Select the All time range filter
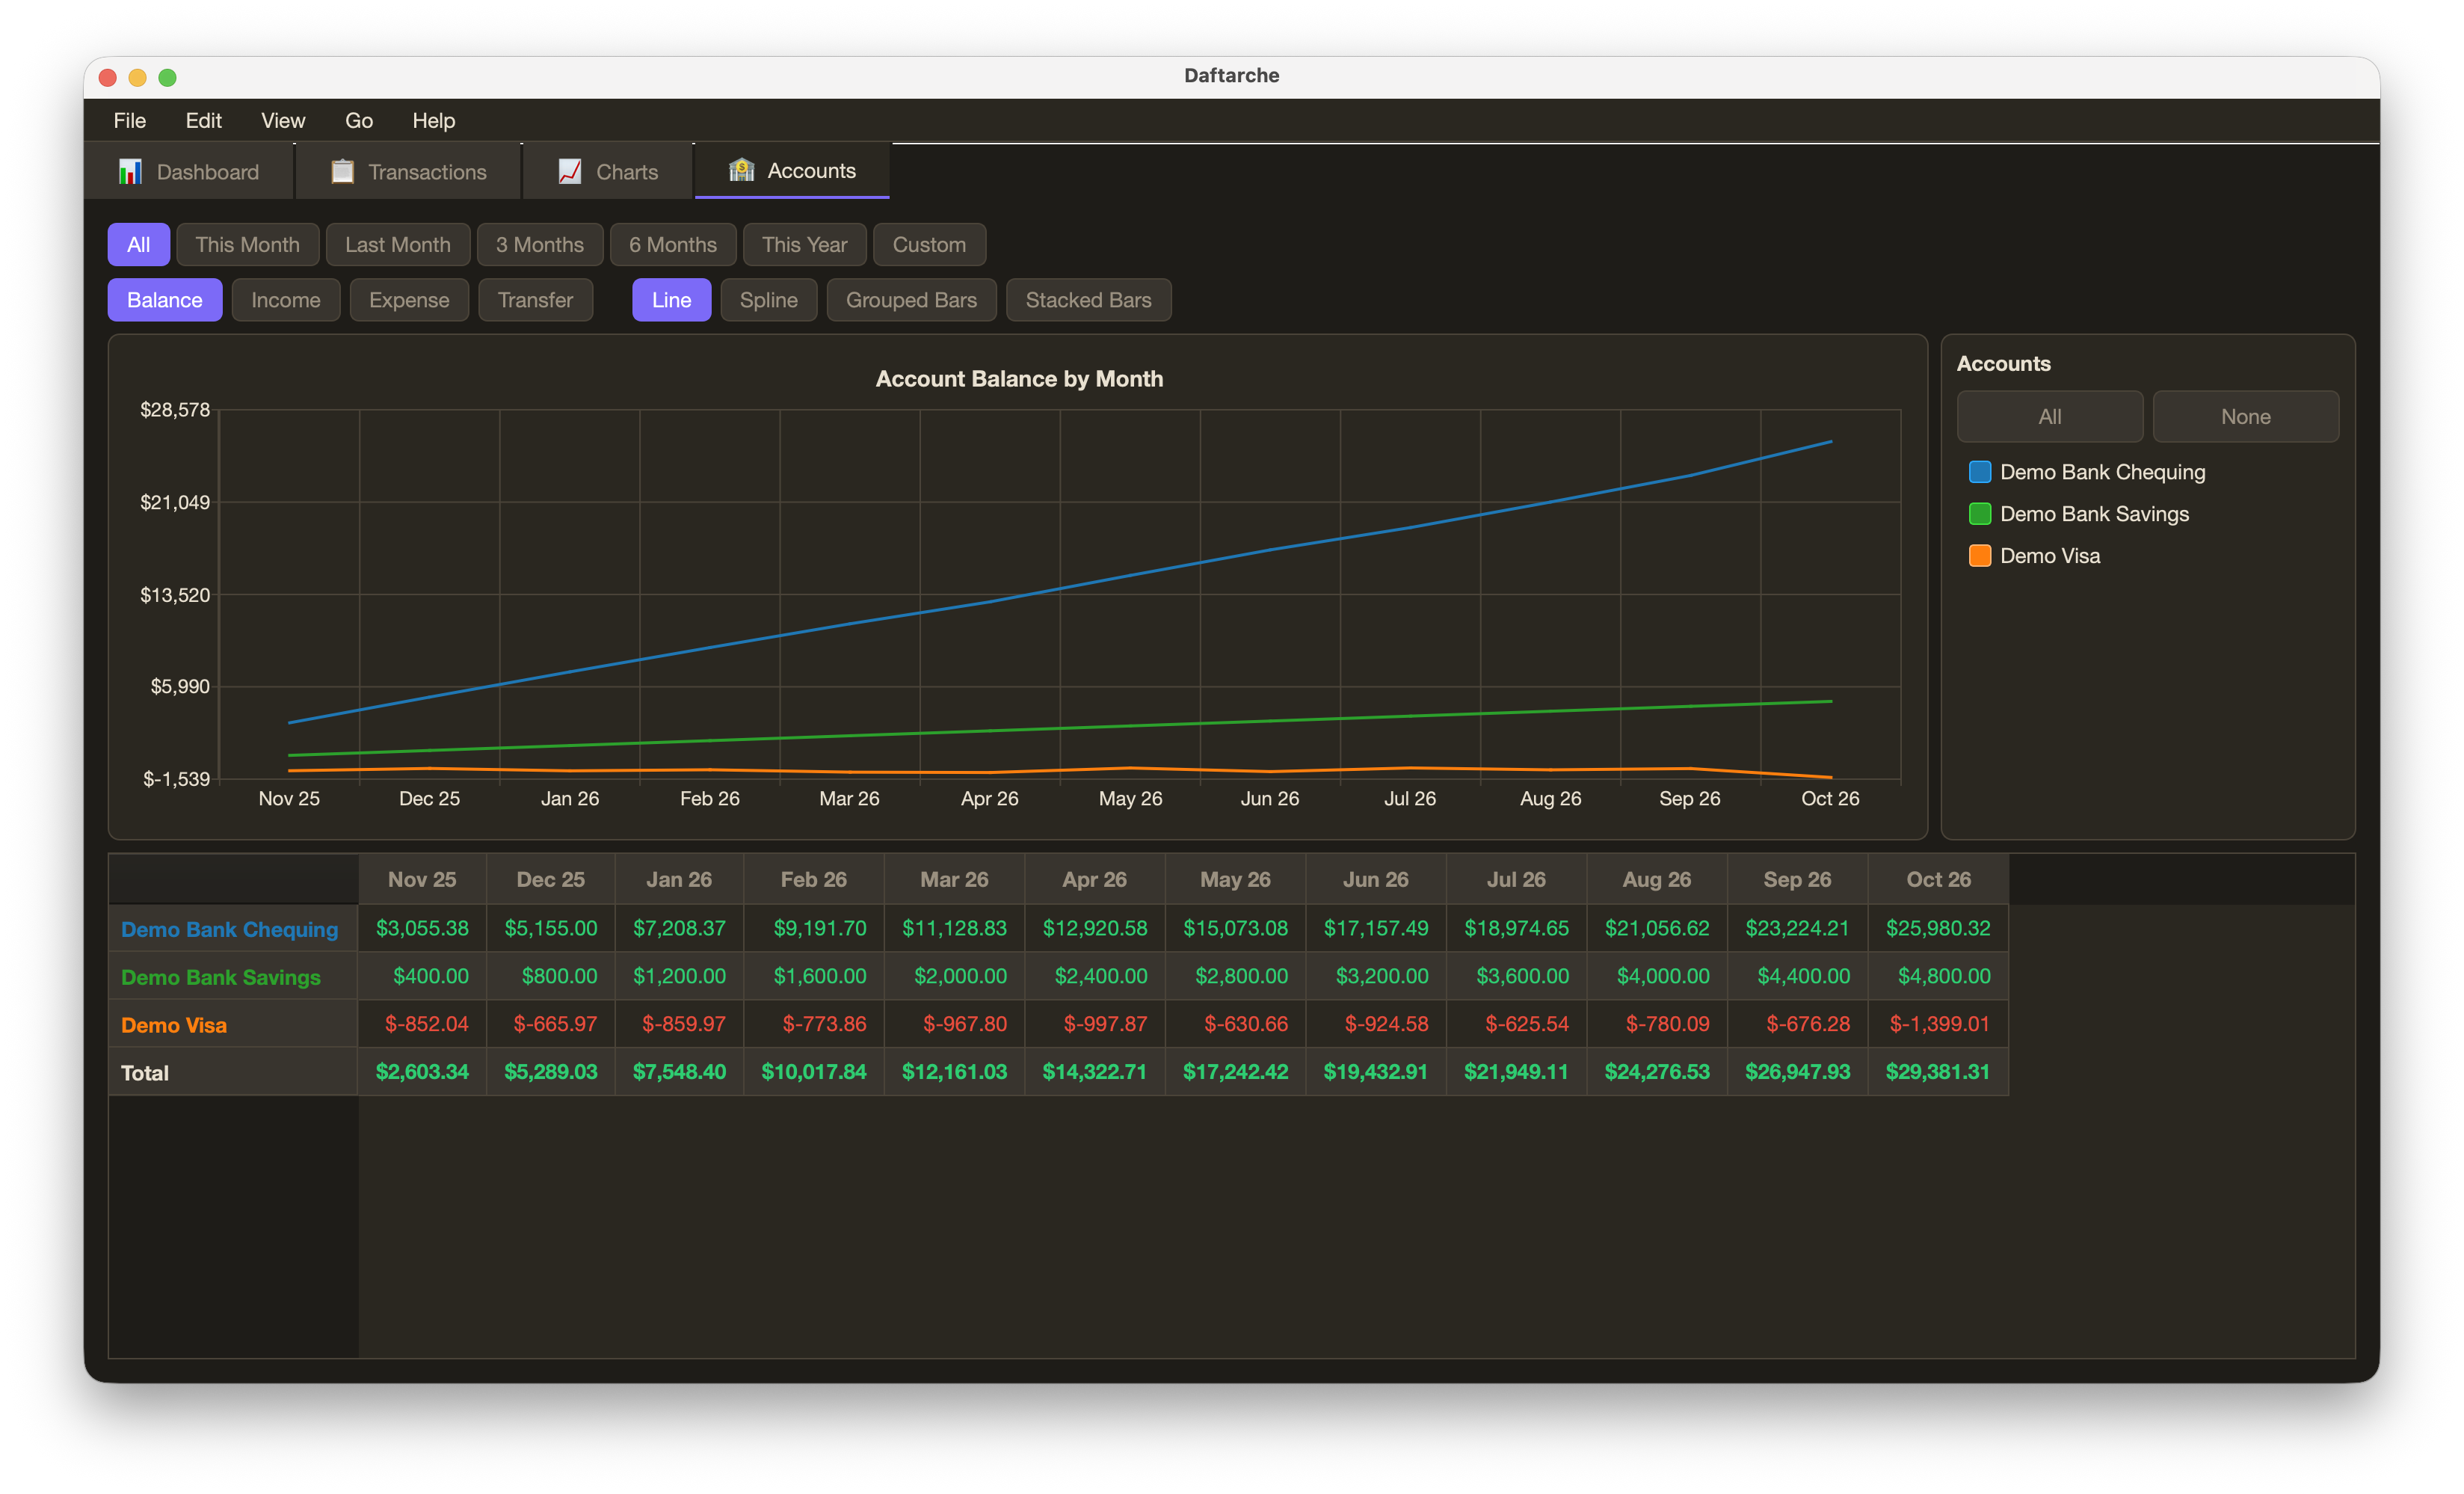Image resolution: width=2464 pixels, height=1494 pixels. pos(139,245)
